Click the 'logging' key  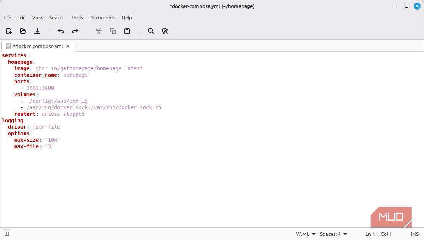13,120
